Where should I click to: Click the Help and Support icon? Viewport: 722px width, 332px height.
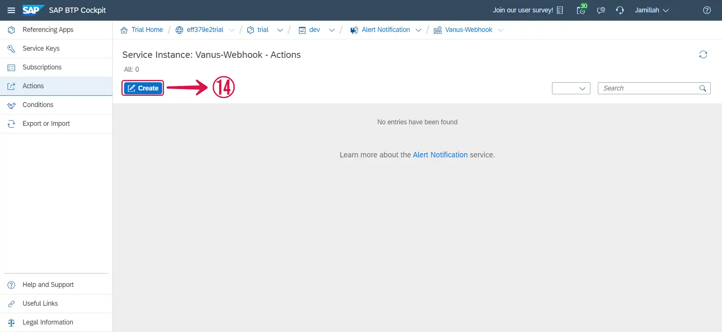[11, 285]
